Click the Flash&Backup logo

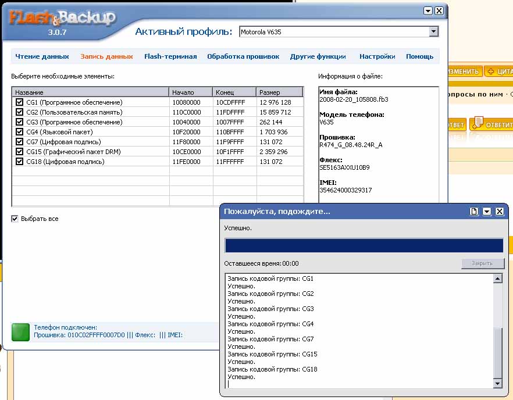click(x=62, y=18)
